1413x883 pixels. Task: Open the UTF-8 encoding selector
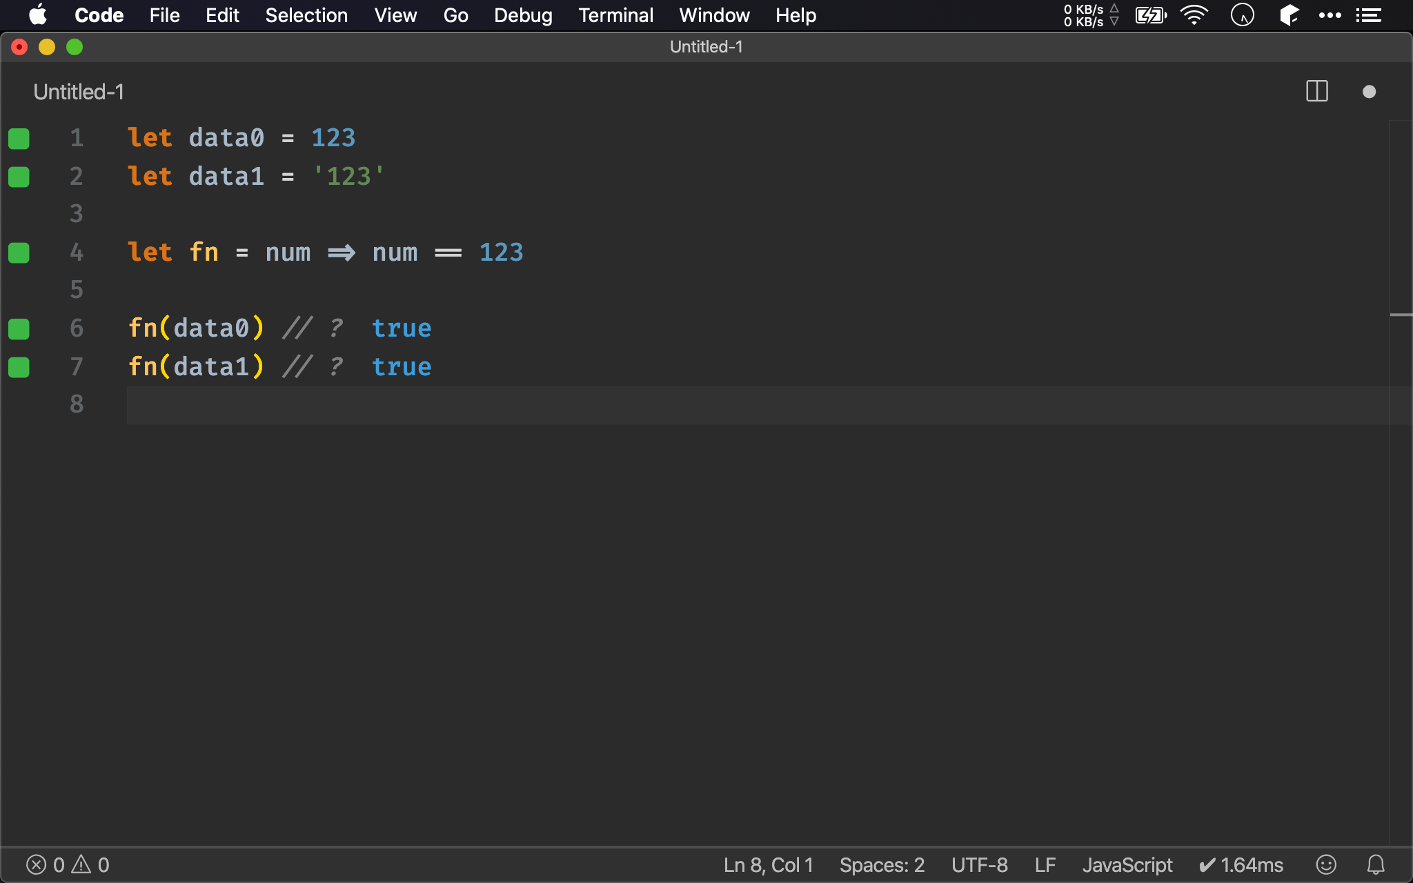pyautogui.click(x=979, y=864)
